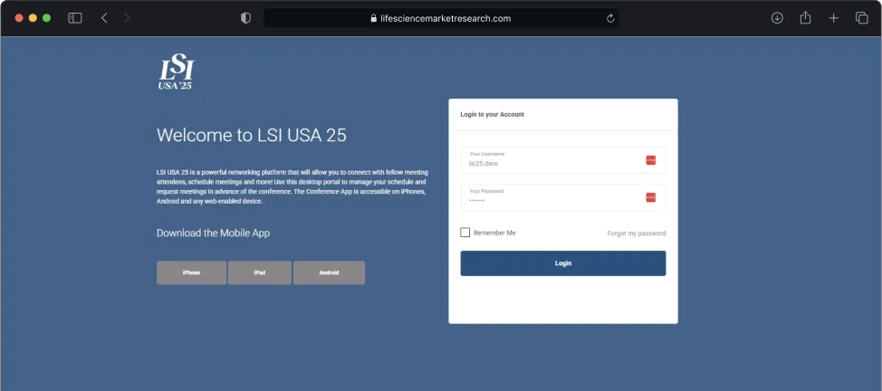The image size is (882, 391).
Task: Show the tab overview icon
Action: tap(862, 18)
